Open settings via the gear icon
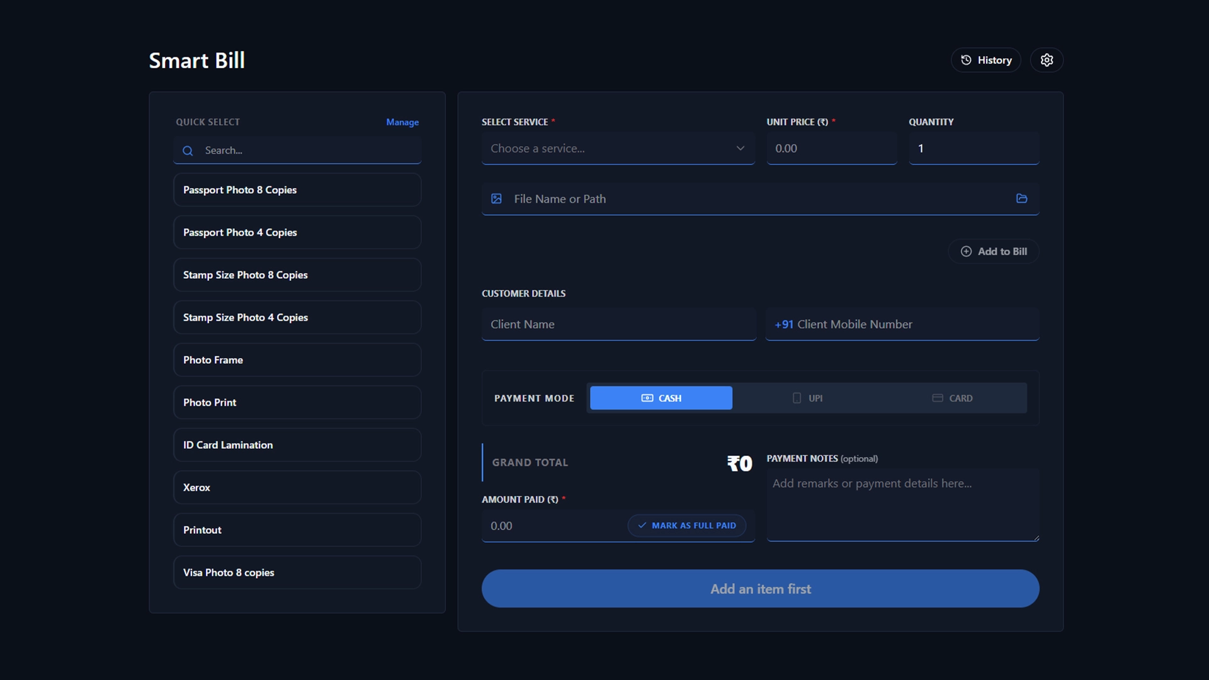Viewport: 1209px width, 680px height. pyautogui.click(x=1047, y=60)
